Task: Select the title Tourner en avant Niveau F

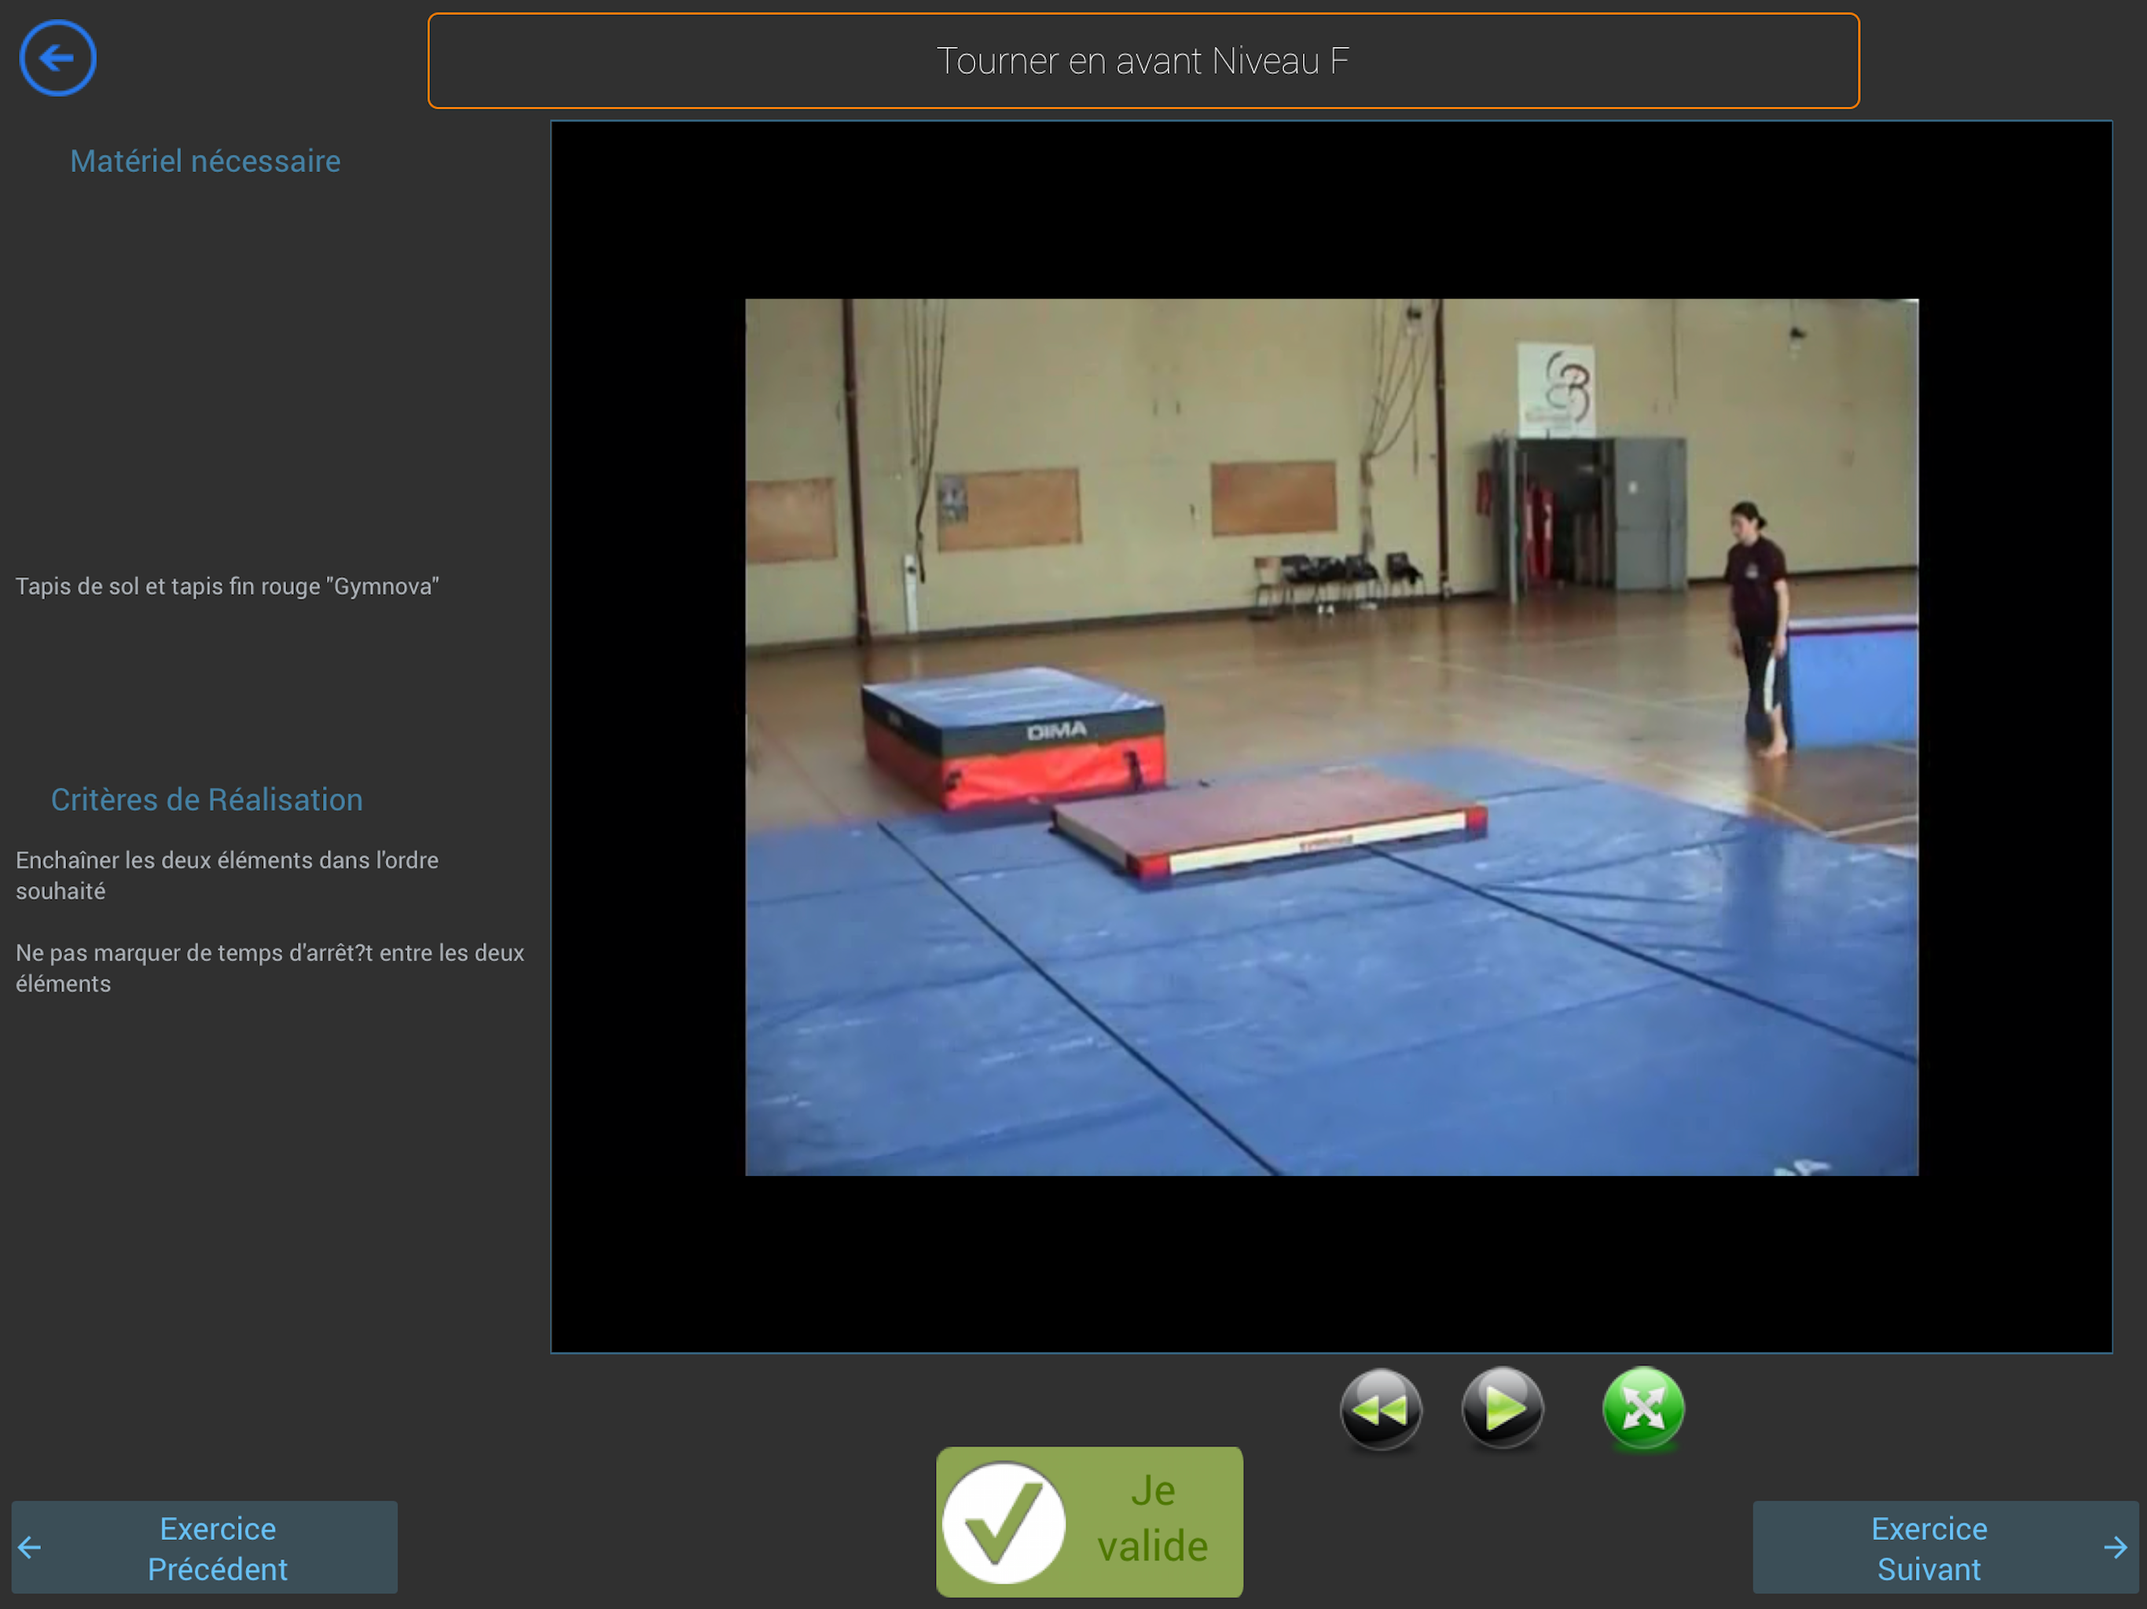Action: [x=1143, y=61]
